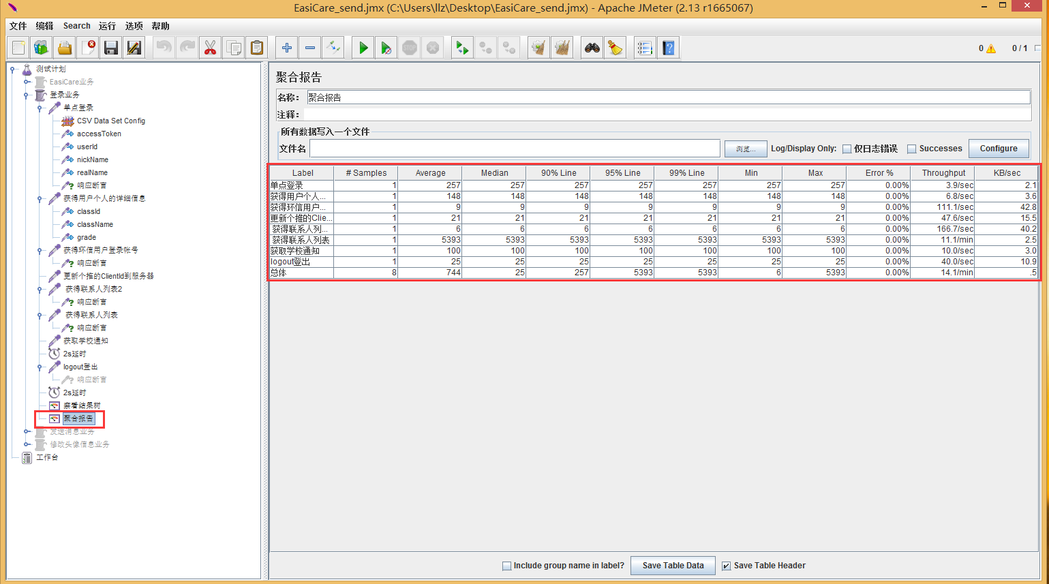Click the 浏览... browse button
1049x584 pixels.
pos(745,149)
